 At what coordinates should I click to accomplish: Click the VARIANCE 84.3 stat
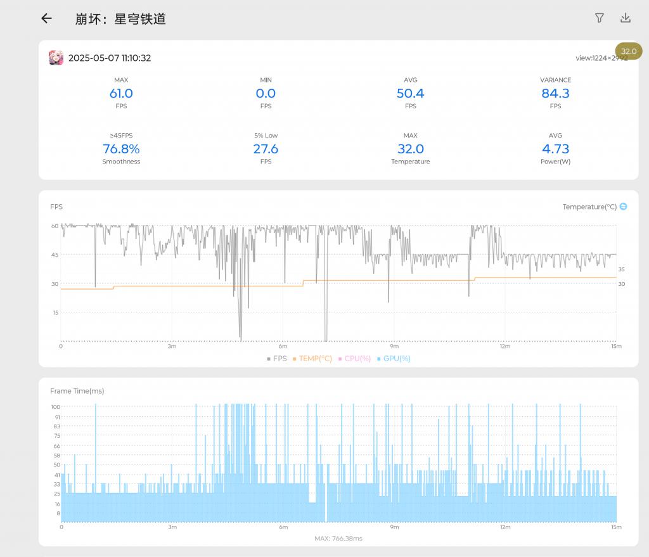tap(555, 93)
